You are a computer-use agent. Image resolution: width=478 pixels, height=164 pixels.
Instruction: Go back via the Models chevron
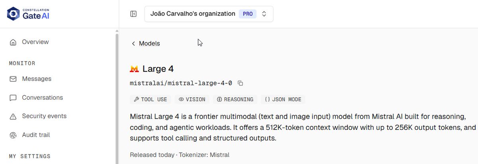coord(133,44)
